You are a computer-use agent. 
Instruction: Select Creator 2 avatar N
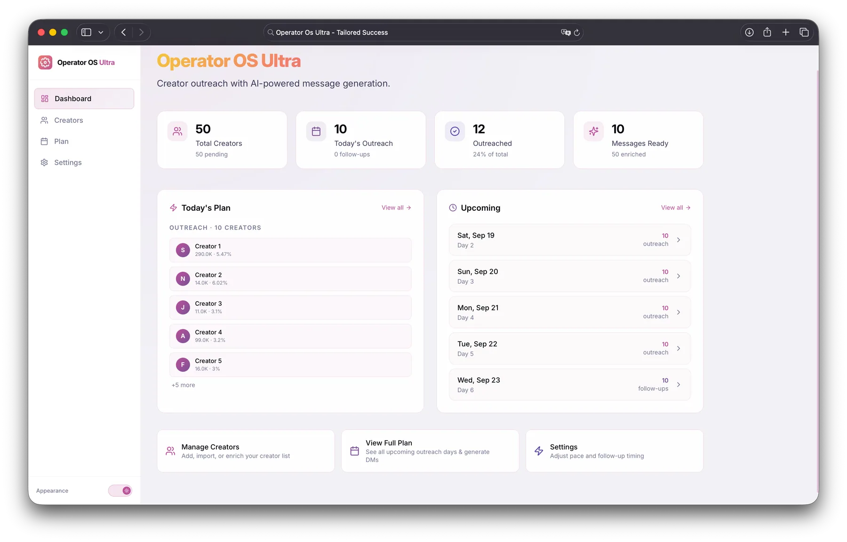(183, 279)
